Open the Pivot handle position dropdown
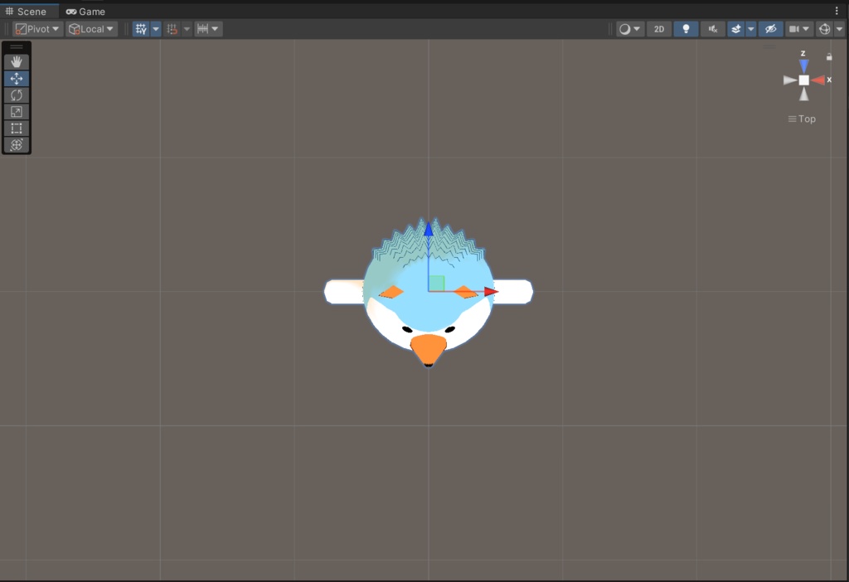849x582 pixels. (x=37, y=29)
